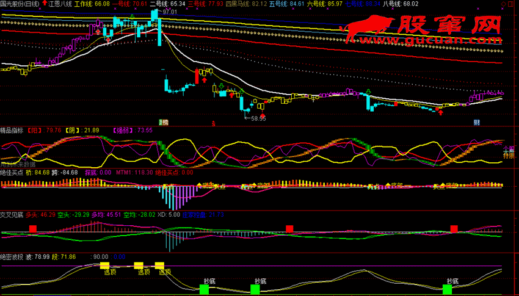519x296 pixels.
Task: Click the first green 抄底 square marker
Action: 204,289
